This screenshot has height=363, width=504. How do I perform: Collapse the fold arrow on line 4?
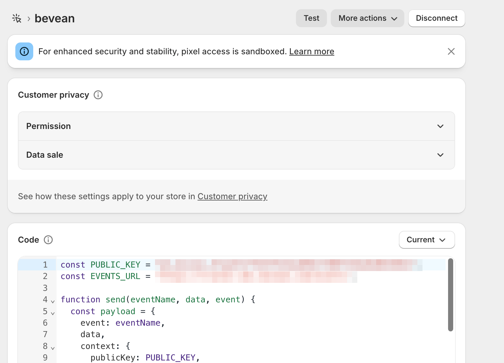point(53,301)
